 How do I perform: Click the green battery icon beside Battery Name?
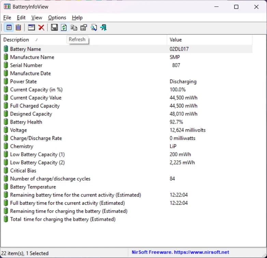point(6,49)
